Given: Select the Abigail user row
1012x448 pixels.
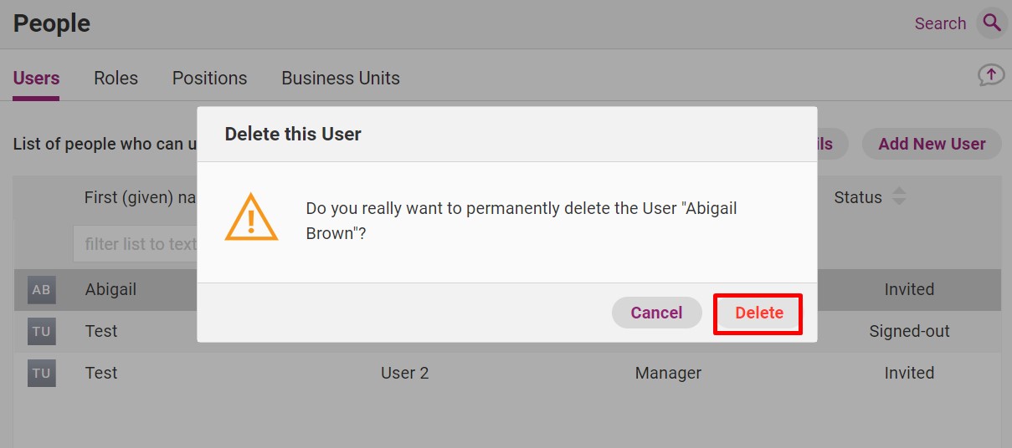Looking at the screenshot, I should pos(110,290).
